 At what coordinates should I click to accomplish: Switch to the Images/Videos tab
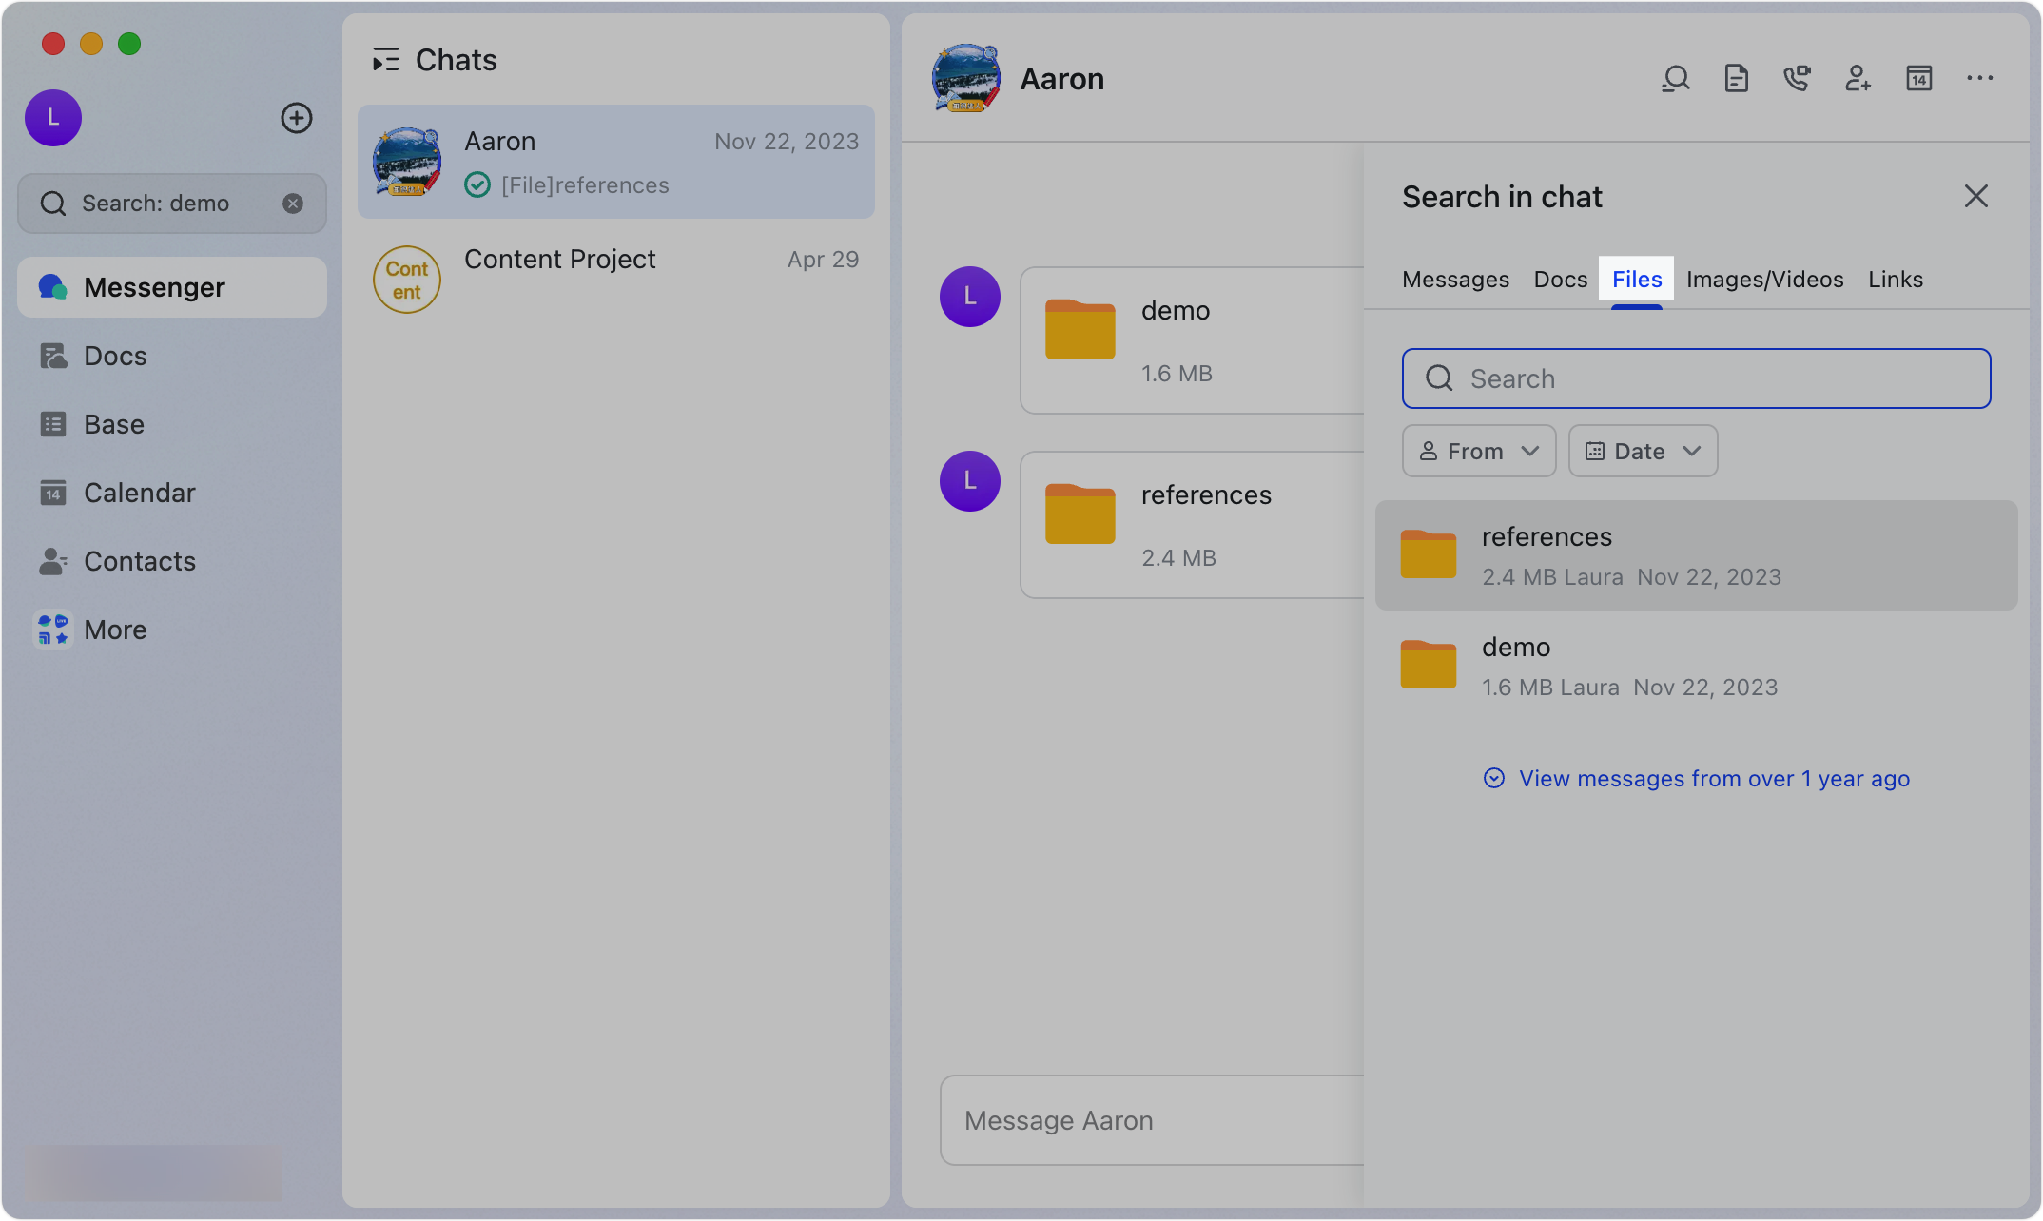pyautogui.click(x=1764, y=280)
